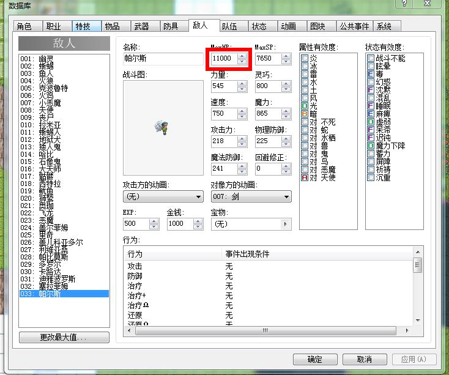Toggle the 对 不死 efficiency box
This screenshot has width=449, height=375.
(305, 122)
